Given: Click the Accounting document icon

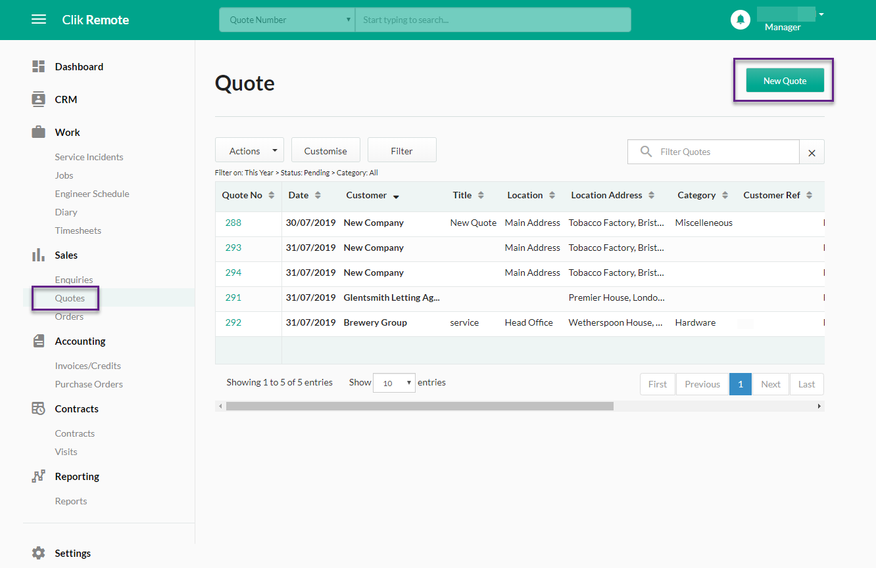Looking at the screenshot, I should point(39,341).
